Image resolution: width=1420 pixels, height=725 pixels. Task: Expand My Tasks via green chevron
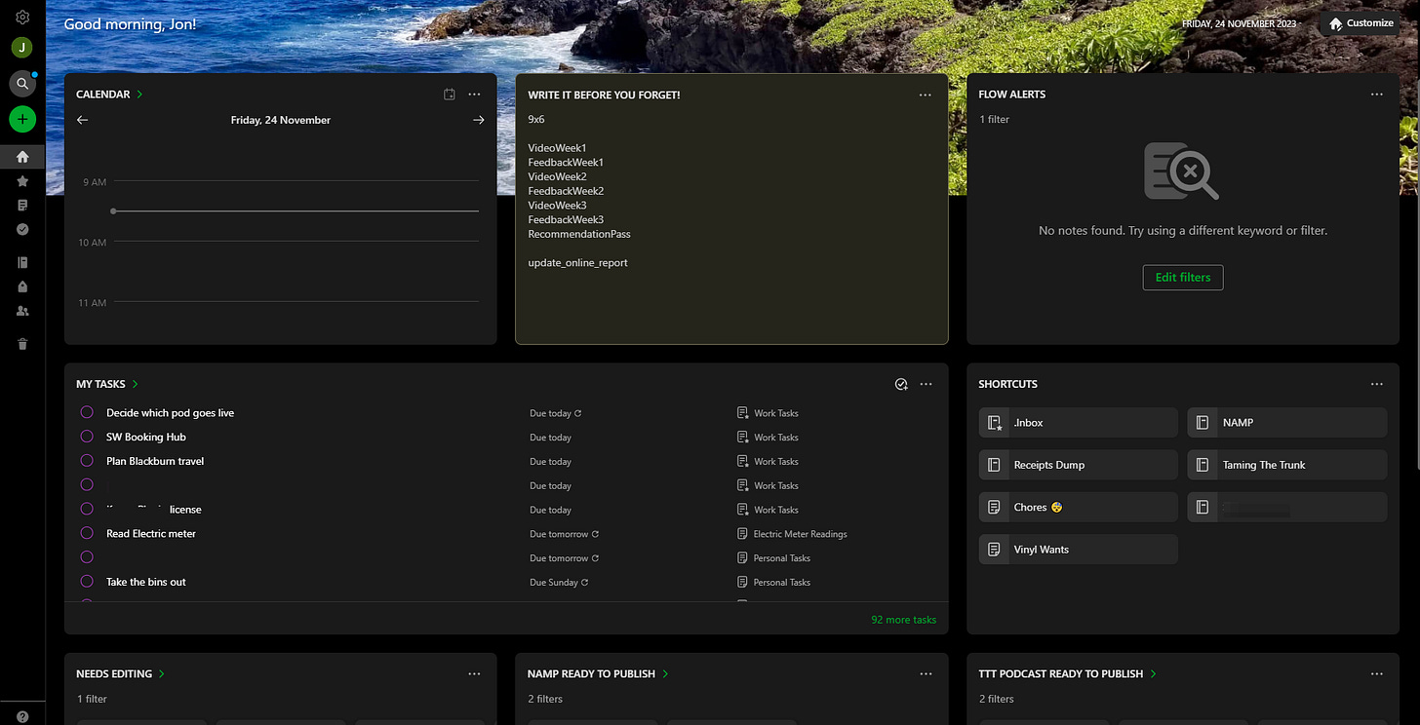point(136,384)
